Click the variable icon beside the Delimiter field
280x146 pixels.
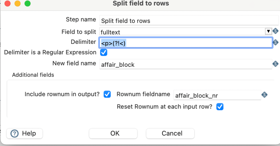tap(275, 42)
